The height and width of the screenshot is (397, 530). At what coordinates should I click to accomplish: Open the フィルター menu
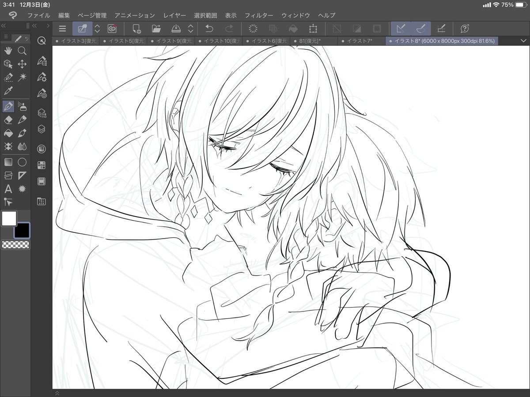coord(258,15)
